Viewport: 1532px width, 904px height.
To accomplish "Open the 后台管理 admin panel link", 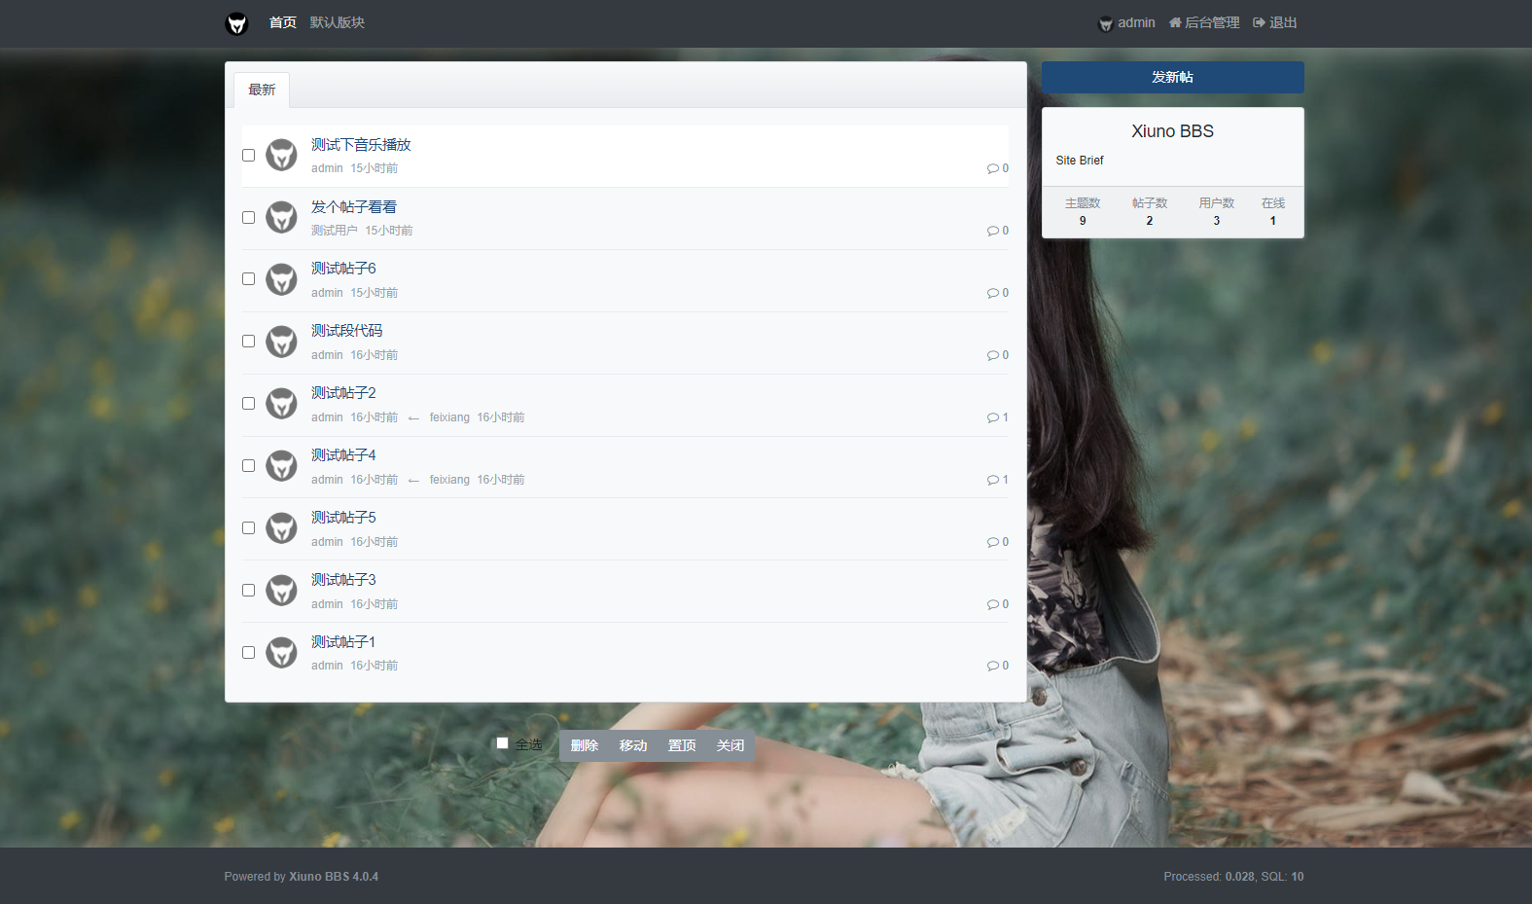I will (x=1204, y=22).
